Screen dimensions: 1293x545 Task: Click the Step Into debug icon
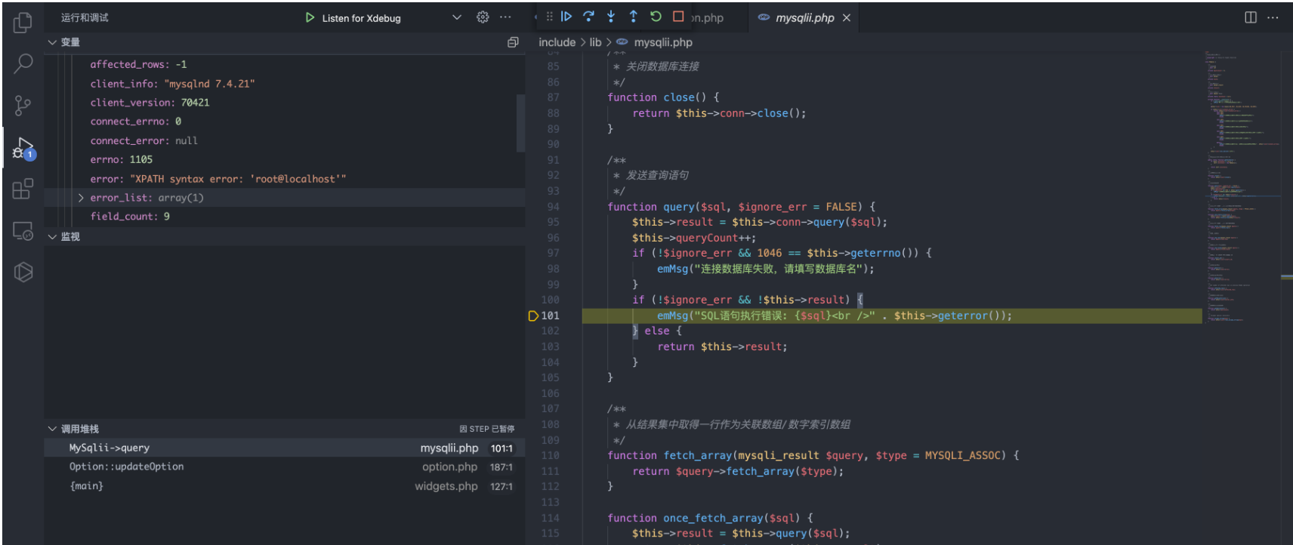(611, 17)
